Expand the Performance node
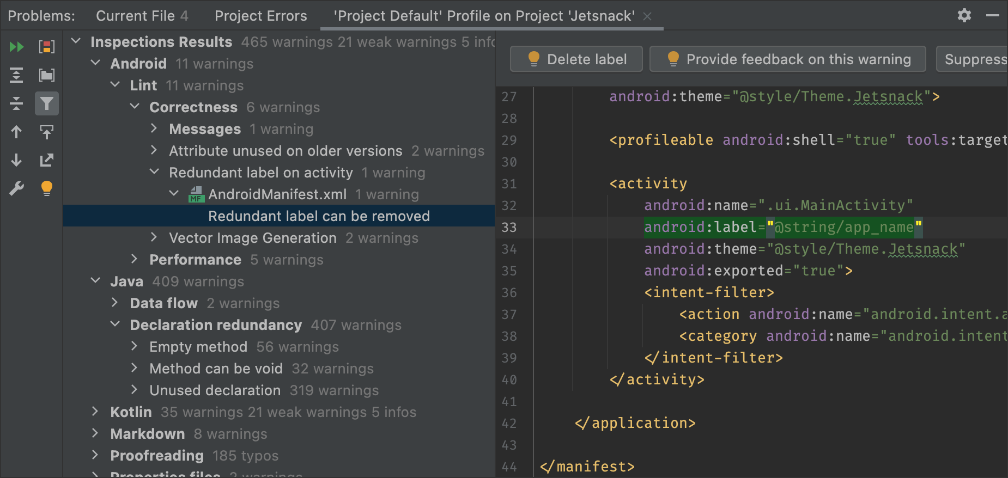The height and width of the screenshot is (478, 1008). coord(135,259)
